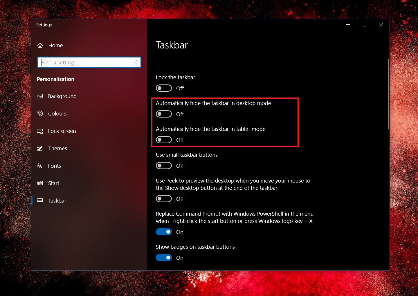This screenshot has height=296, width=418.
Task: Select the Background sidebar icon
Action: (40, 96)
